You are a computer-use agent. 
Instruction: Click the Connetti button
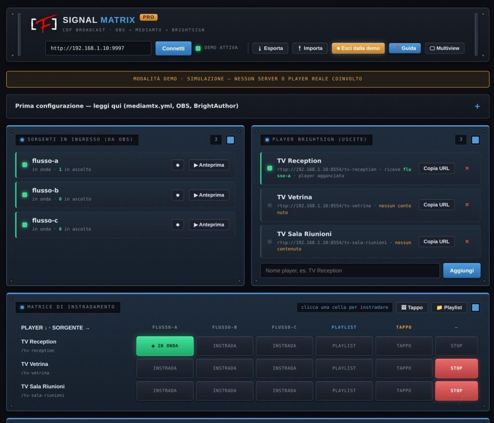173,49
